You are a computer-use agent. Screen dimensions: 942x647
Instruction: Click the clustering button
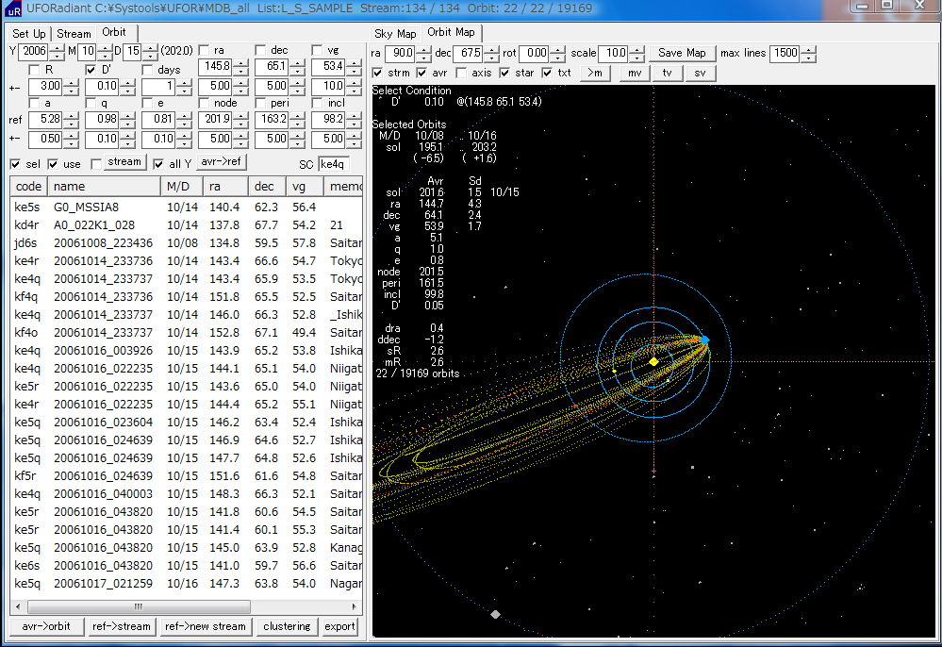tap(287, 626)
